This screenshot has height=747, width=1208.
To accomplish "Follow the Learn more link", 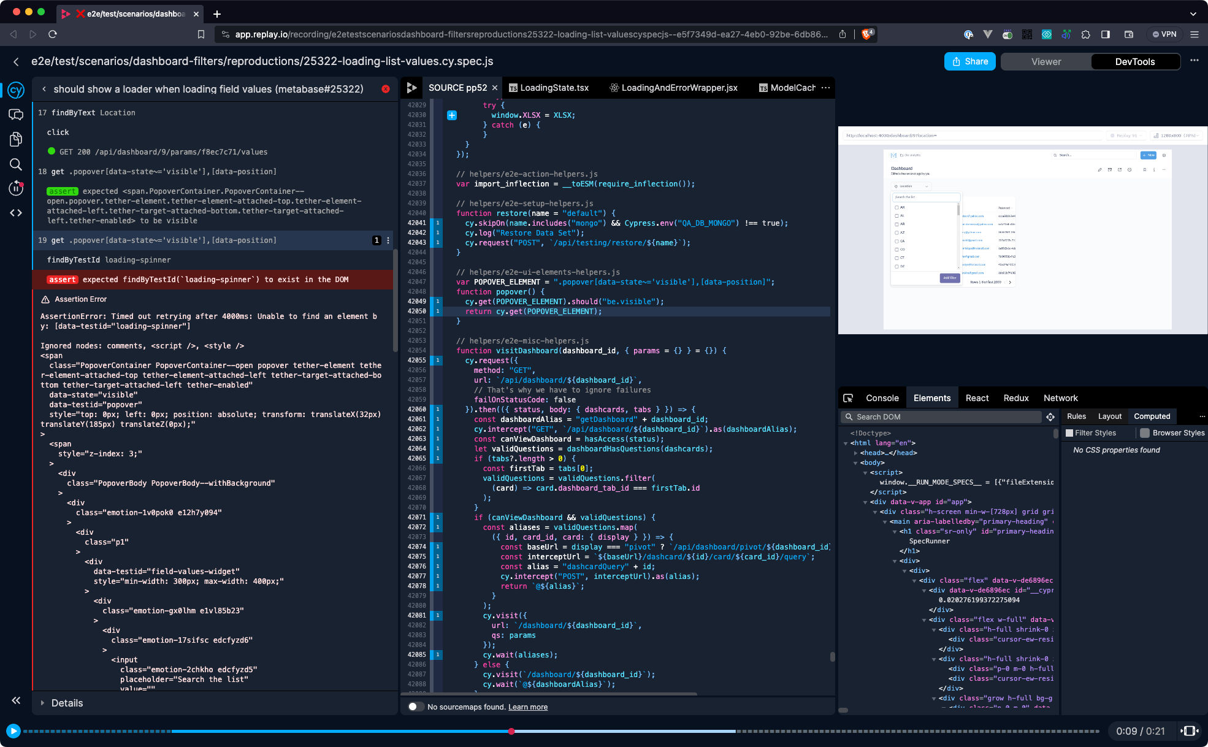I will 527,707.
